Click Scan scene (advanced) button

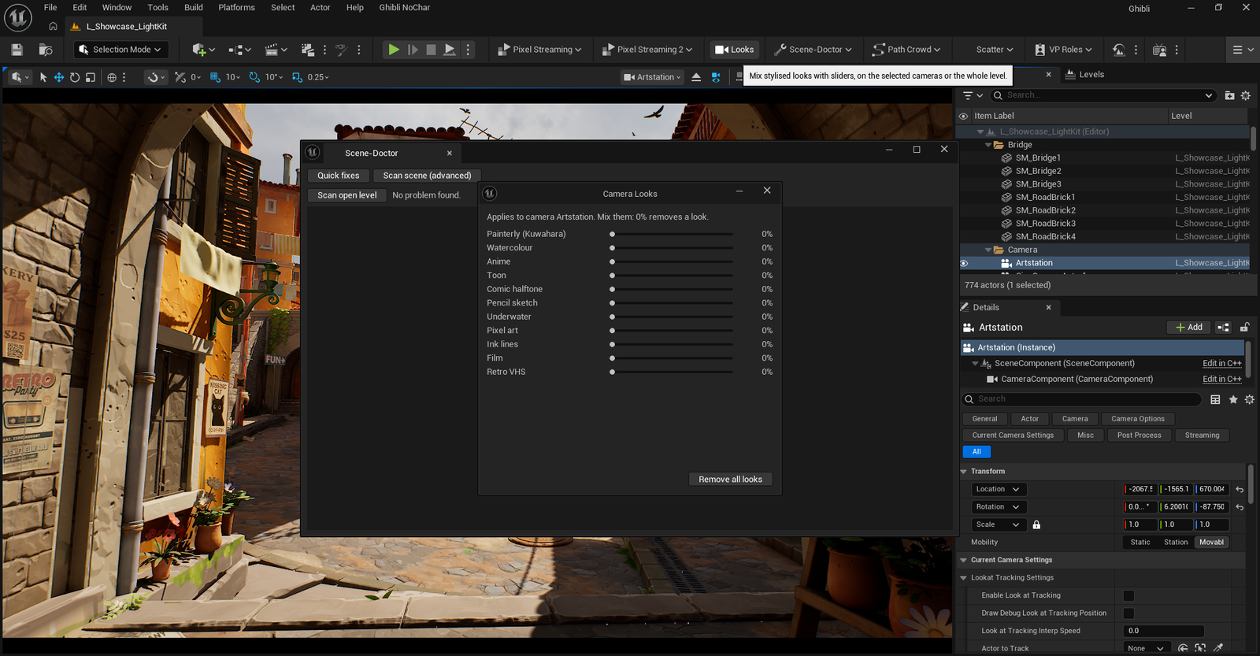pyautogui.click(x=427, y=176)
